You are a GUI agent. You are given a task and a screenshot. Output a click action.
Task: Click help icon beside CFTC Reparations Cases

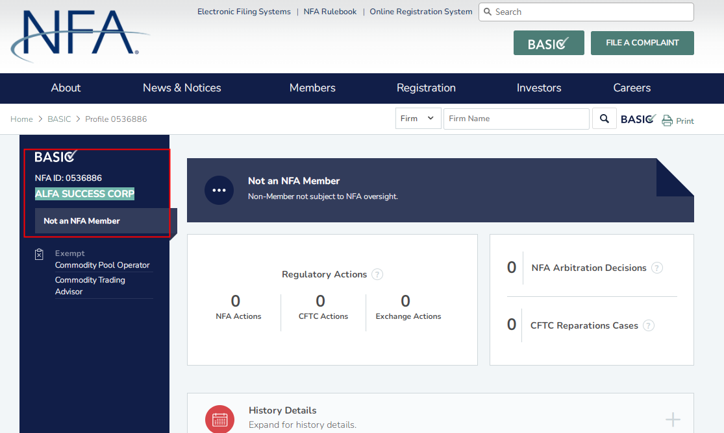click(649, 326)
